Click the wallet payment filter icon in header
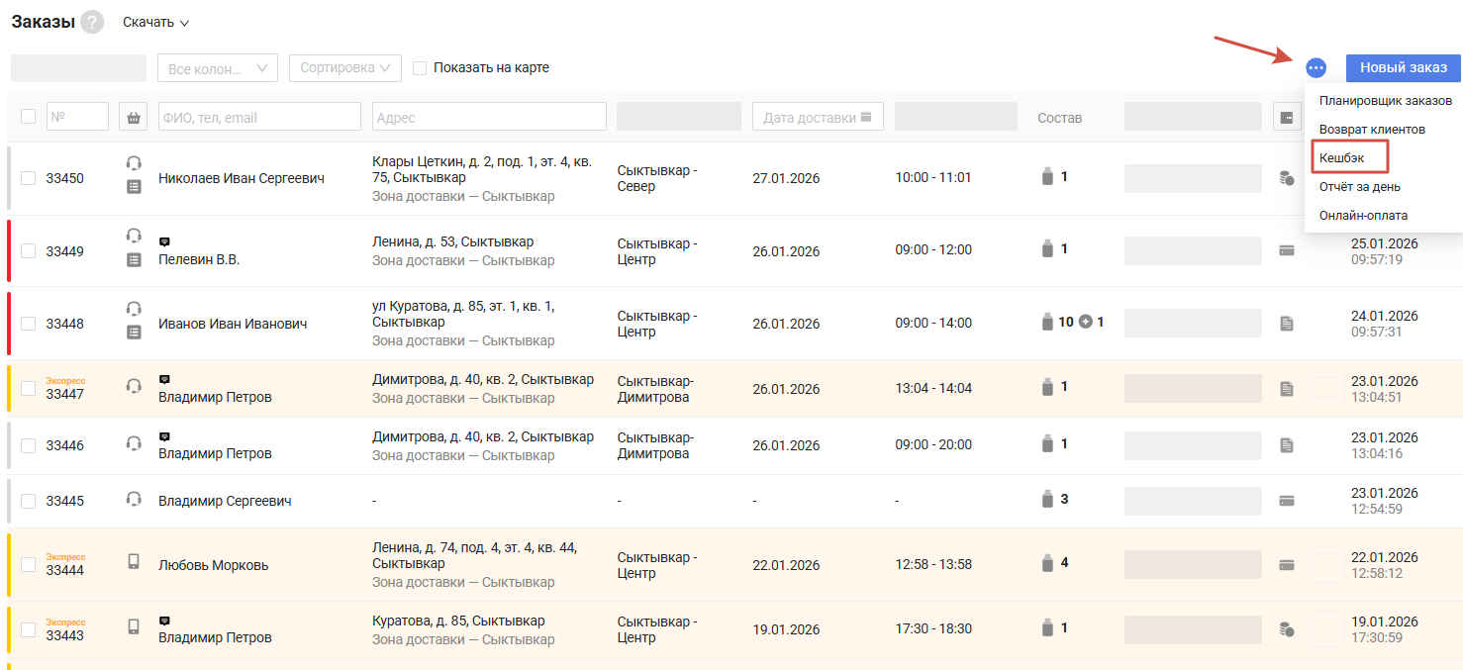This screenshot has width=1463, height=670. 1287,117
